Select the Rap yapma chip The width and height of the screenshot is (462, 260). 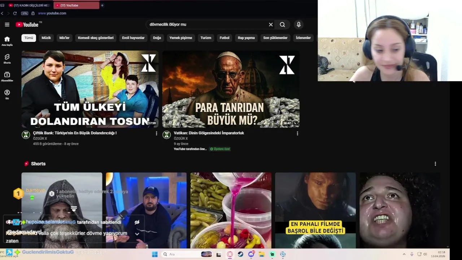[x=246, y=38]
